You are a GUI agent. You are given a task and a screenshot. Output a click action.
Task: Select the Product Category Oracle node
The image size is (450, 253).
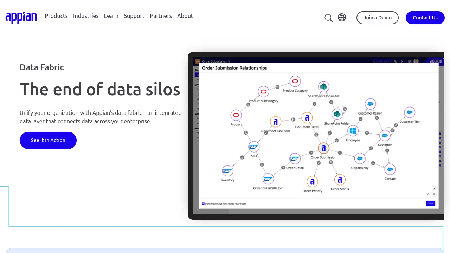click(295, 82)
